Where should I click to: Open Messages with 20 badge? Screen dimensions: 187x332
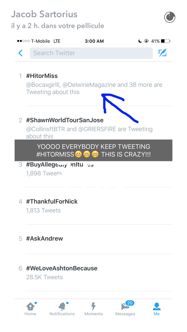tap(125, 309)
